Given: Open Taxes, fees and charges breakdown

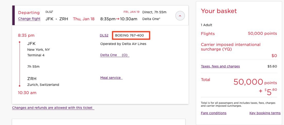Looking at the screenshot, I should coord(220,66).
